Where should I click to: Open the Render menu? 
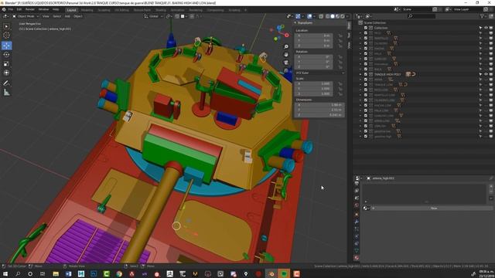click(x=30, y=9)
